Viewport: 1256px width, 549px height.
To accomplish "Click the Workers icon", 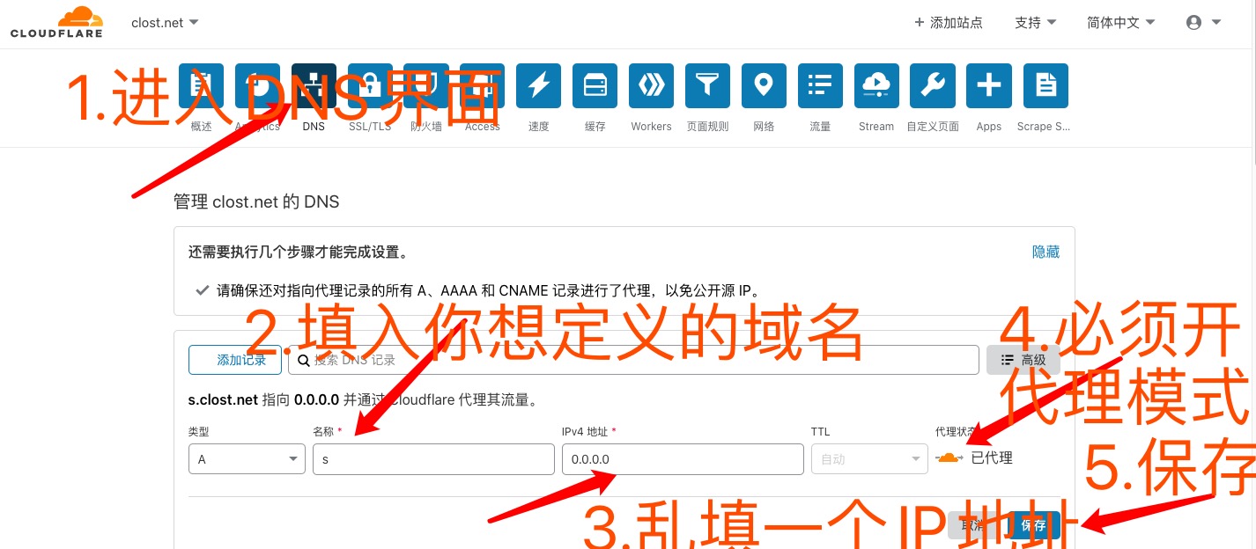I will click(651, 85).
